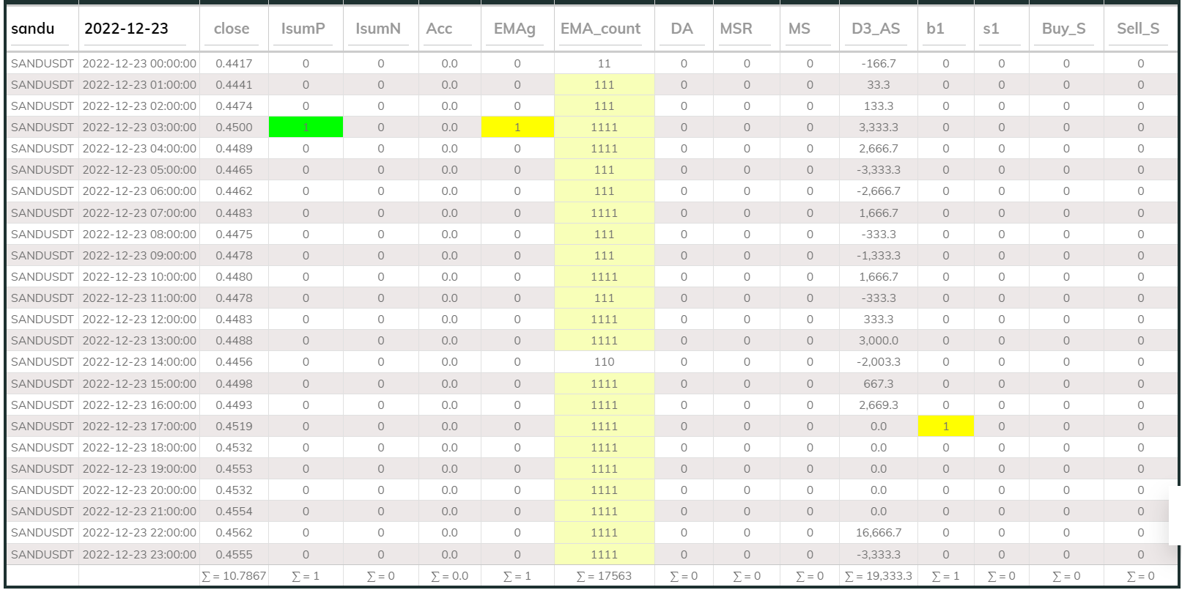Click the D3_AS value -166.7
This screenshot has height=590, width=1182.
pos(879,64)
